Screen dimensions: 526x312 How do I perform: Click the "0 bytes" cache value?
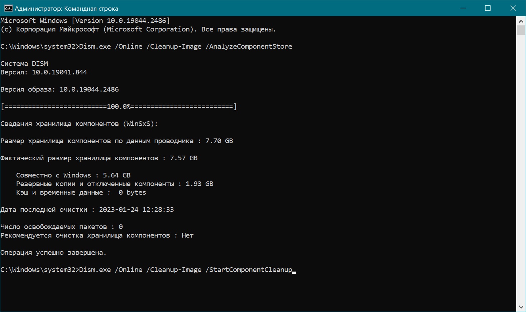click(132, 192)
